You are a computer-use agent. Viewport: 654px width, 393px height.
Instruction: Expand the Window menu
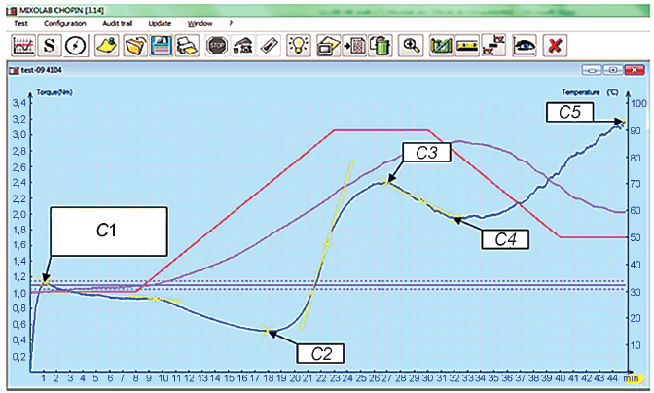[x=200, y=22]
